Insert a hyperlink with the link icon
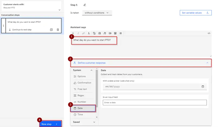 click(83, 33)
